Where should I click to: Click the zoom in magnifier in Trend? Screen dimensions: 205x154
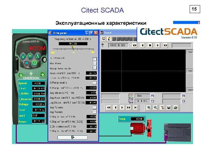tap(149, 108)
